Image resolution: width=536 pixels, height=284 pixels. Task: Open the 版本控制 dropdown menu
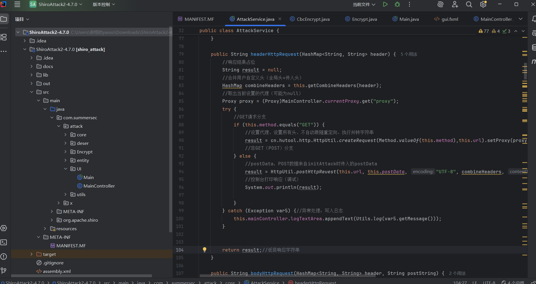point(104,4)
